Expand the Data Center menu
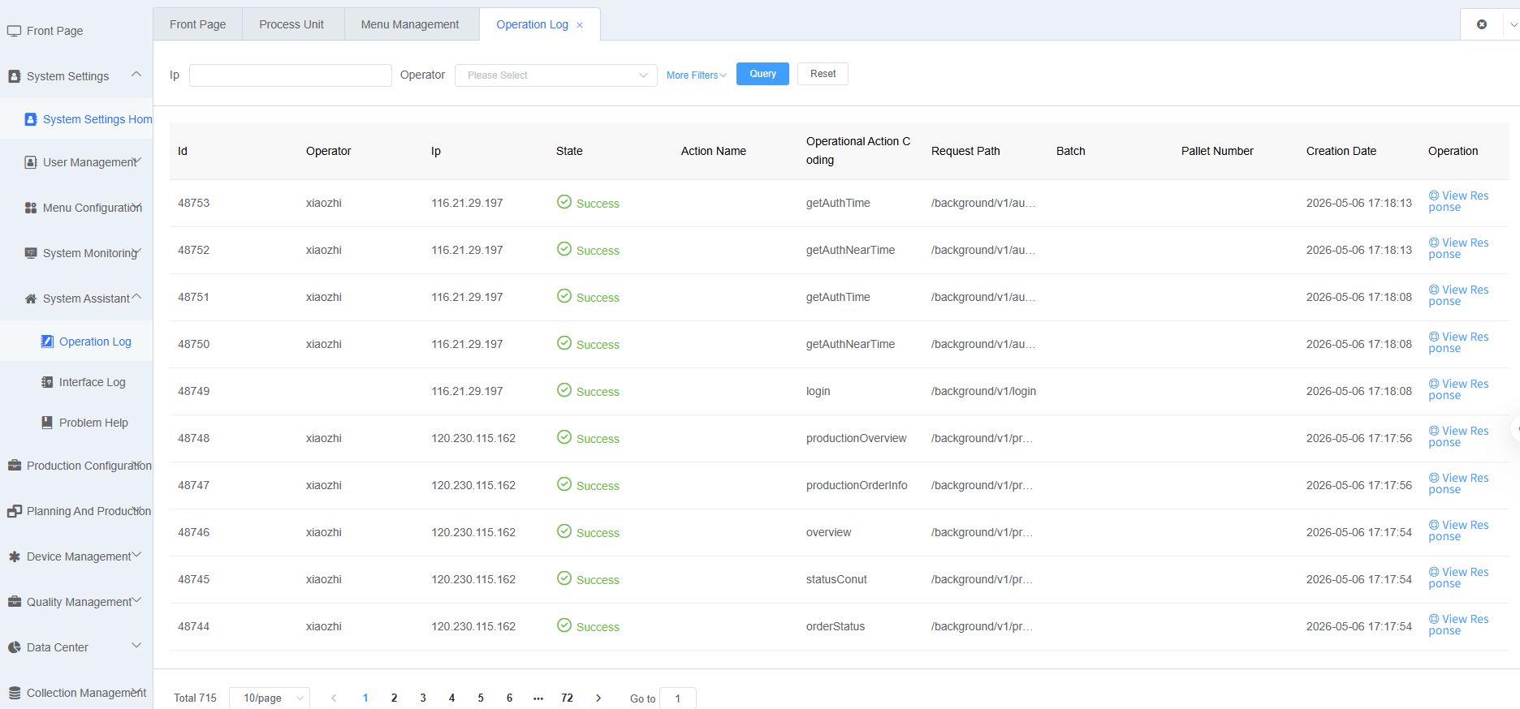This screenshot has height=709, width=1520. [x=136, y=646]
